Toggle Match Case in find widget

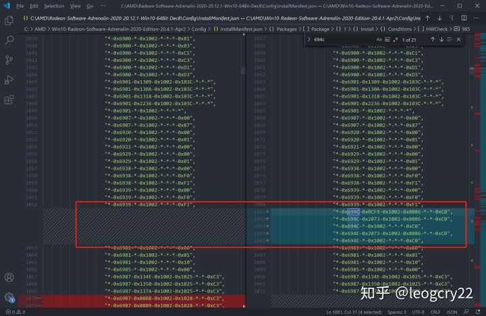pyautogui.click(x=379, y=40)
